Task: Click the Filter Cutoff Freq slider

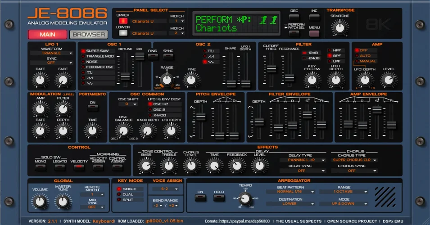Action: pyautogui.click(x=271, y=68)
